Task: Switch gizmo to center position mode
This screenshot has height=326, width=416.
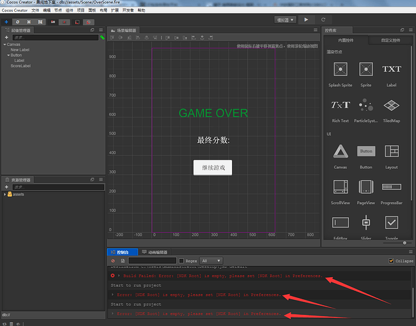Action: (64, 22)
